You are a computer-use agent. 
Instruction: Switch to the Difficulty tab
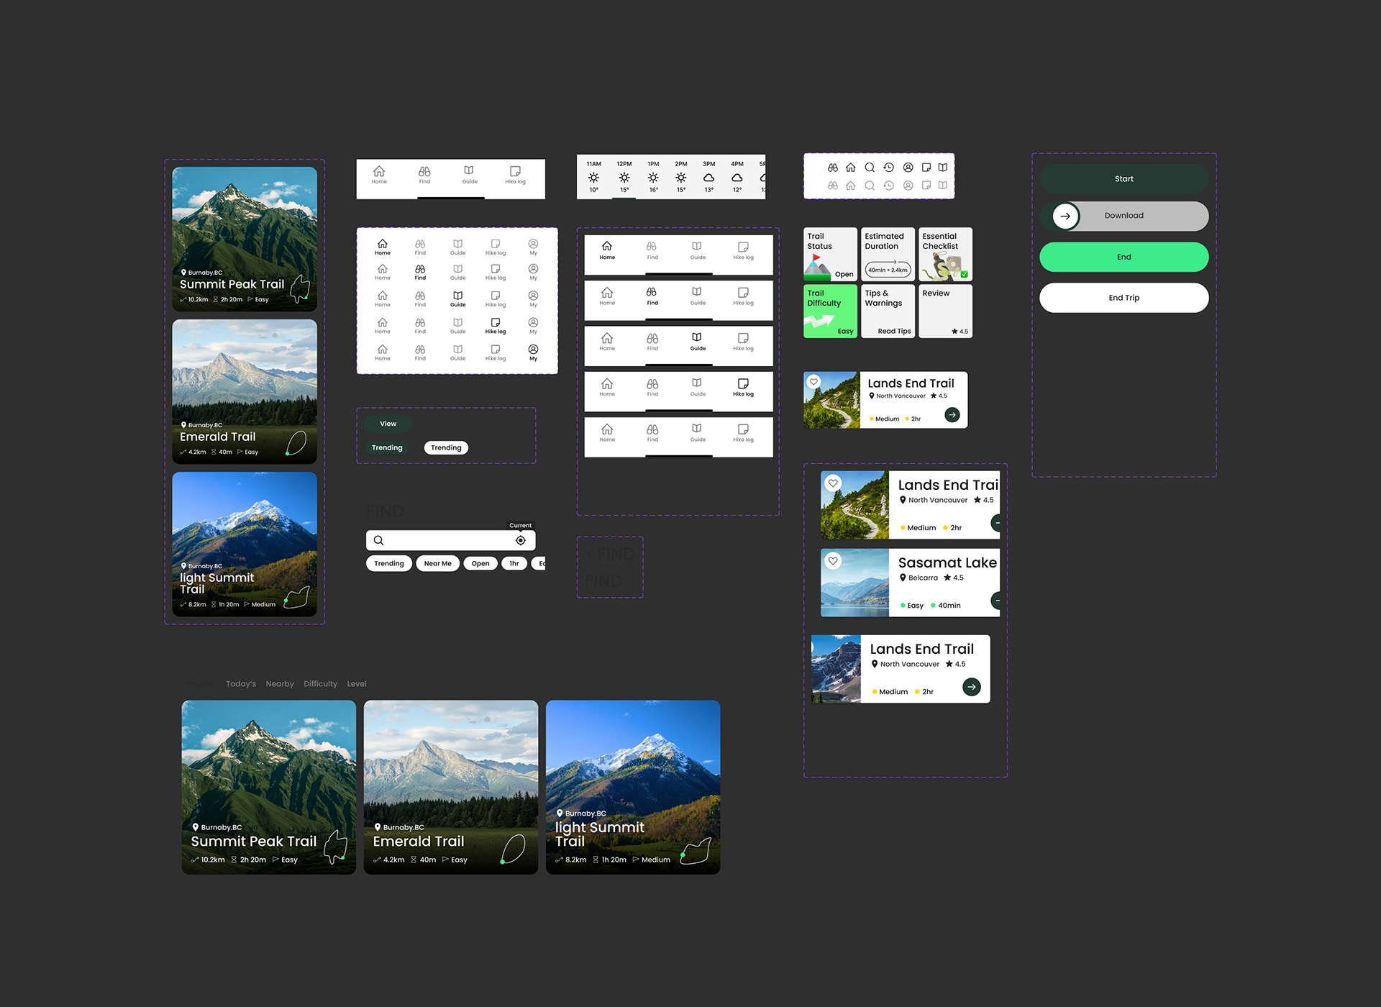(x=320, y=684)
